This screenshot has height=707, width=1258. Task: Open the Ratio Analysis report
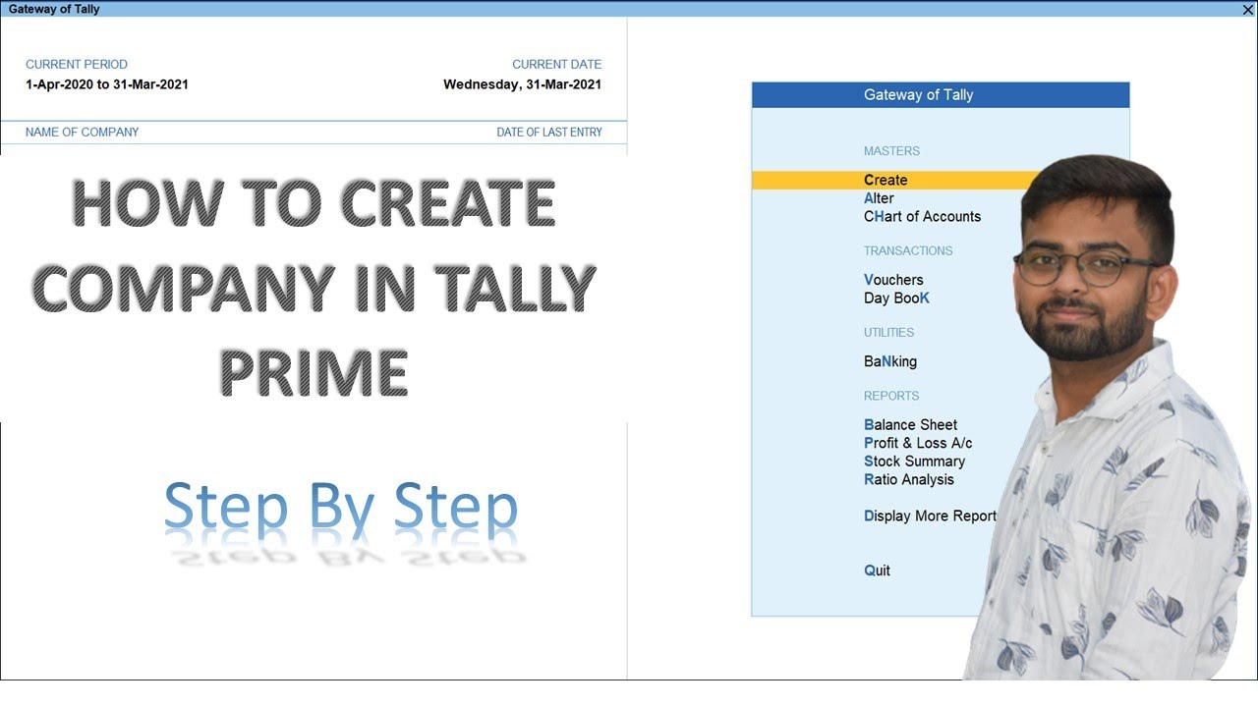[909, 479]
